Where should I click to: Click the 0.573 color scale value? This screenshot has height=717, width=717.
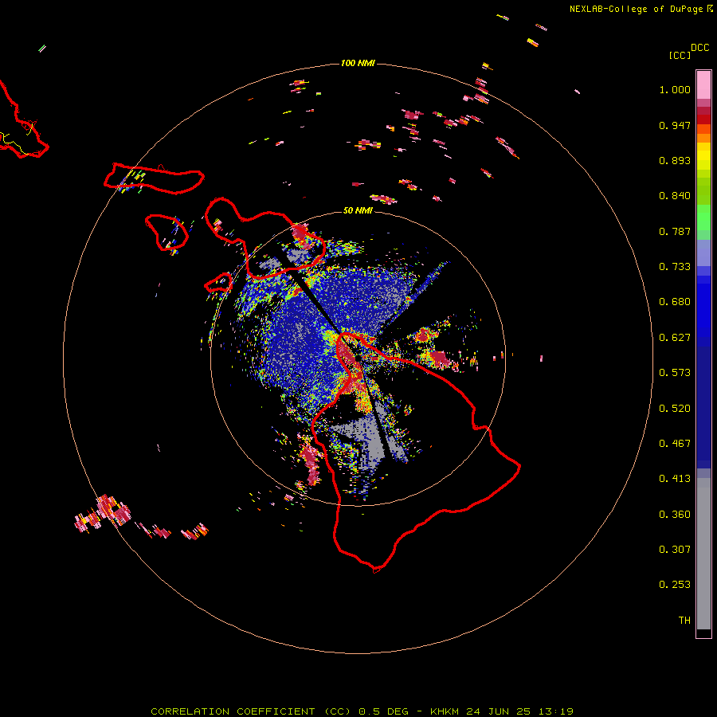675,373
